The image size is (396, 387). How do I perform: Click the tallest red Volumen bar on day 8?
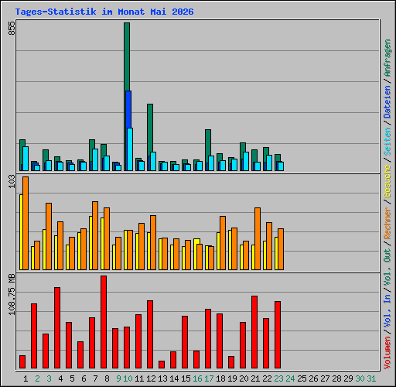pos(104,322)
